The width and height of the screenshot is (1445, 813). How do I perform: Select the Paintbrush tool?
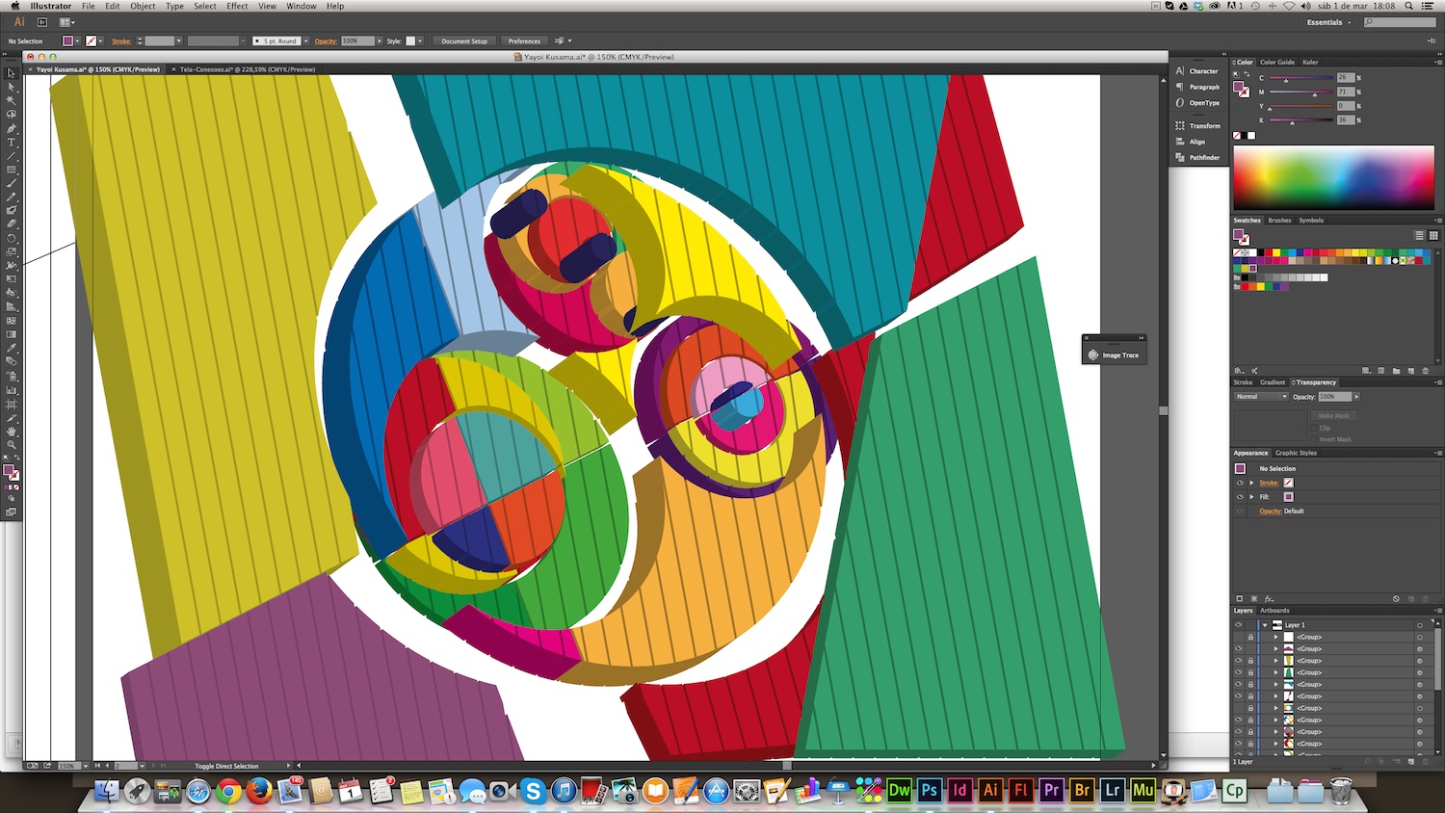pyautogui.click(x=12, y=183)
